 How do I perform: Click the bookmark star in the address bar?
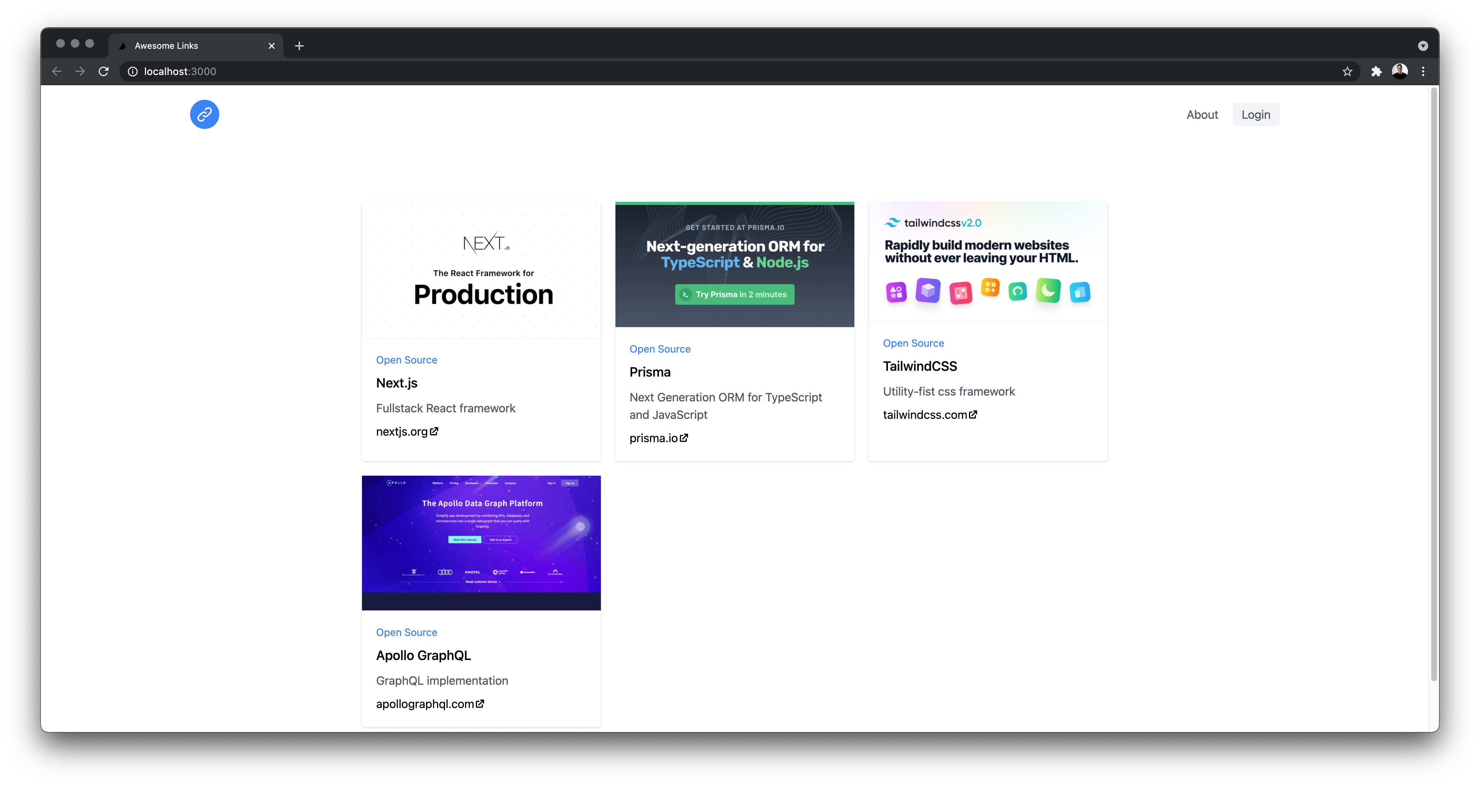(x=1347, y=71)
